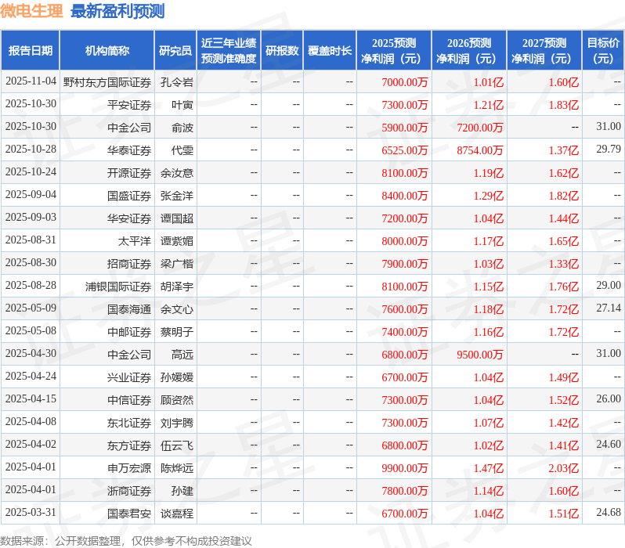Click researcher 孙建

click(x=182, y=492)
